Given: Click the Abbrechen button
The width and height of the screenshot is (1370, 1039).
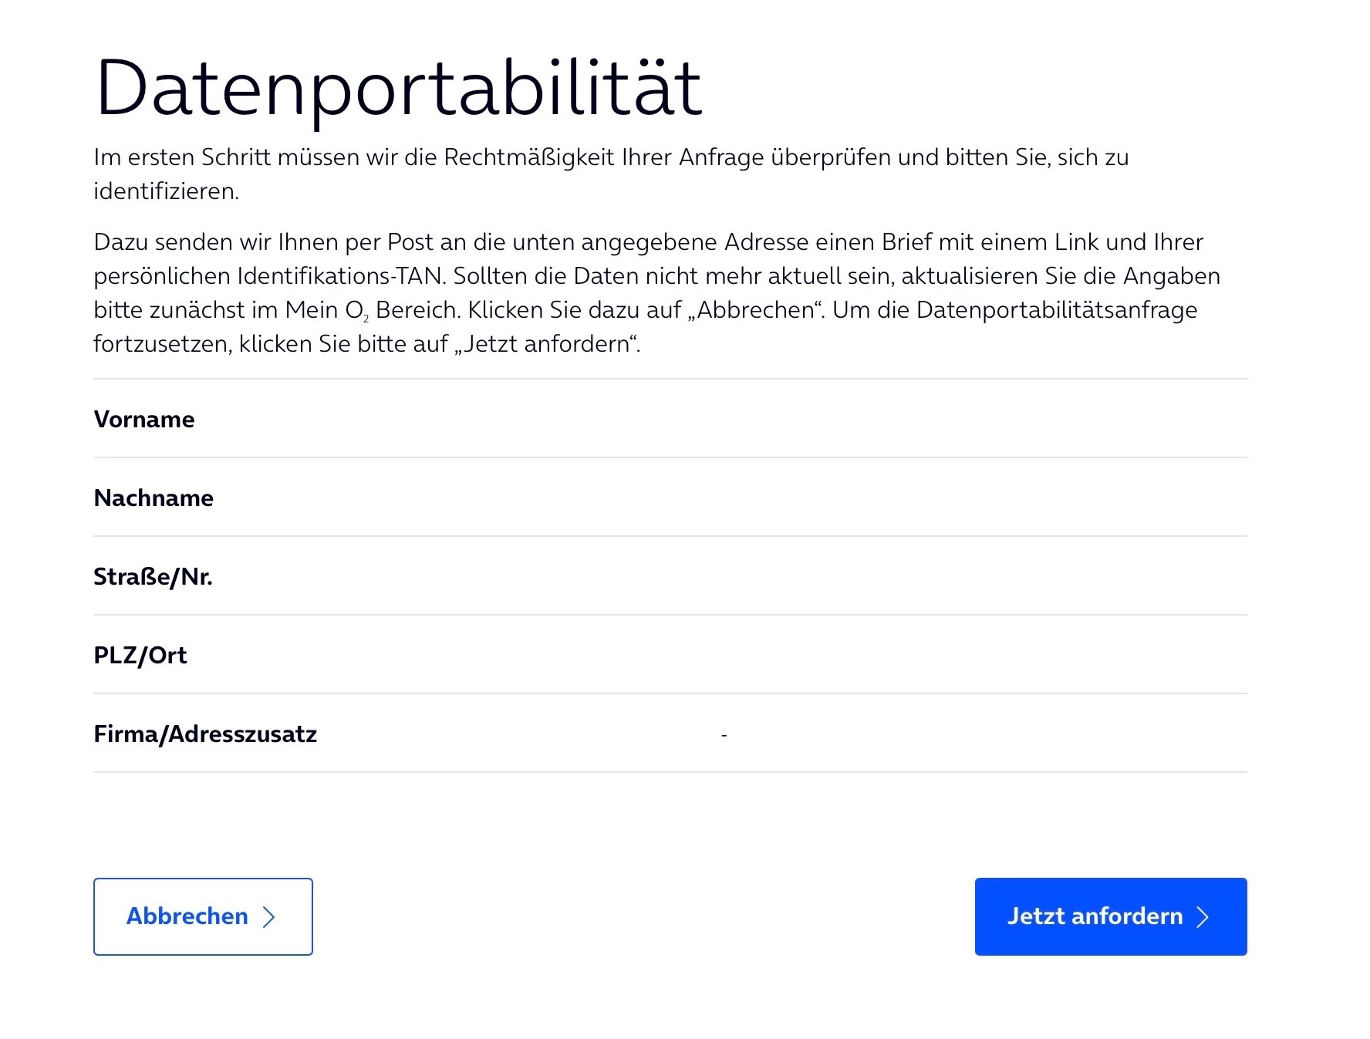Looking at the screenshot, I should 203,916.
